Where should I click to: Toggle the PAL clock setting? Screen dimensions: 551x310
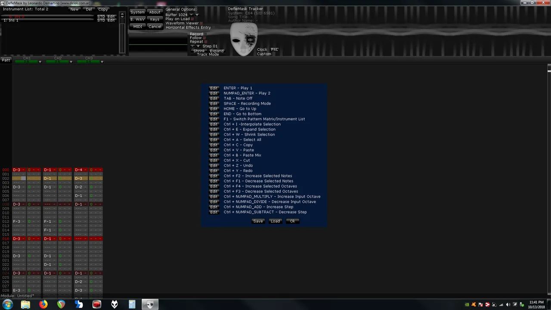click(x=275, y=50)
